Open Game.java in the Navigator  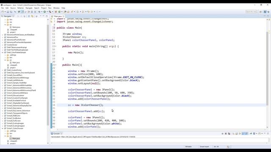[16, 27]
